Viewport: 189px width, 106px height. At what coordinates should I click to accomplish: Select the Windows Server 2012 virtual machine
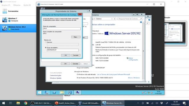(18, 28)
